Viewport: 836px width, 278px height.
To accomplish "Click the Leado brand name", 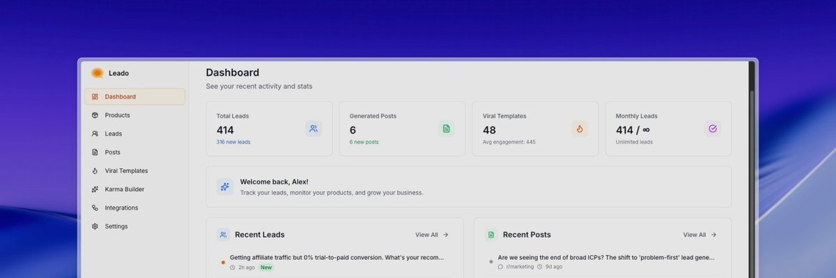I will (x=118, y=73).
